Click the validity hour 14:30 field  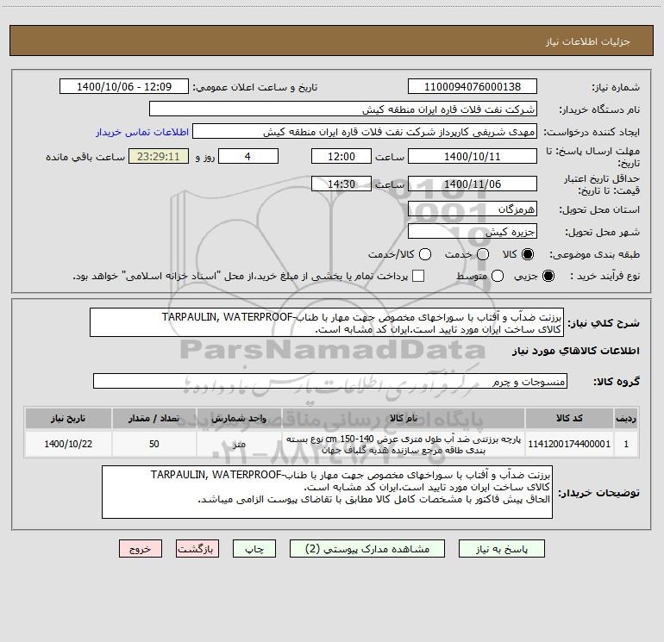[341, 184]
